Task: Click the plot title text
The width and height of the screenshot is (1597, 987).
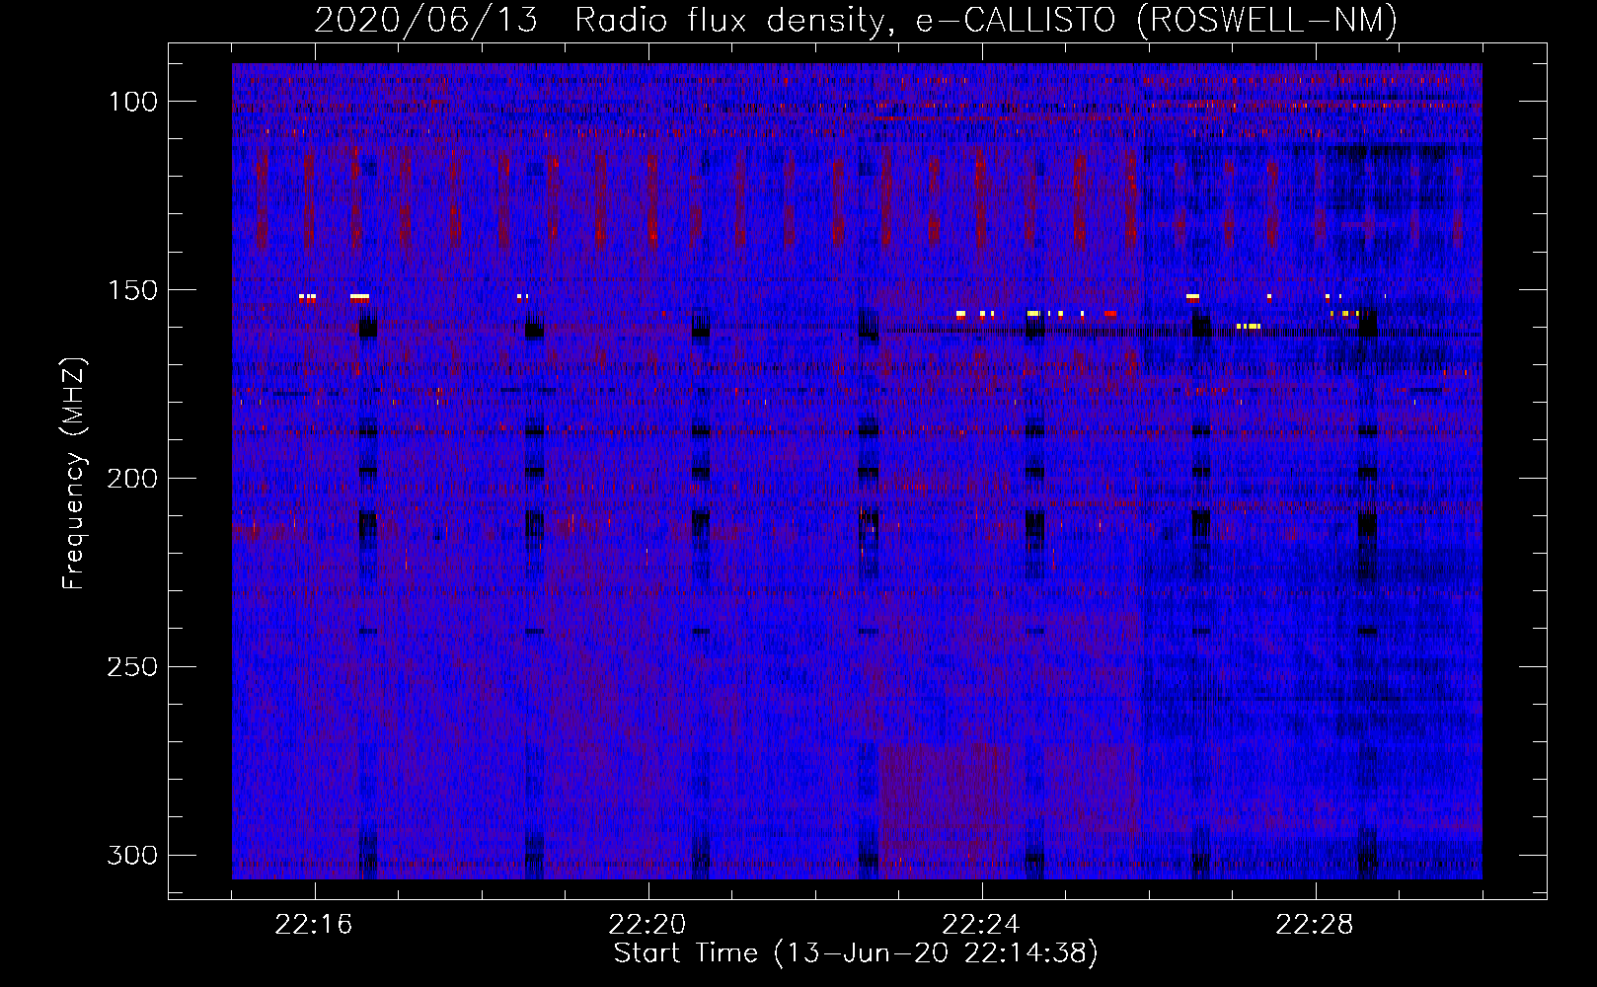Action: pos(856,21)
